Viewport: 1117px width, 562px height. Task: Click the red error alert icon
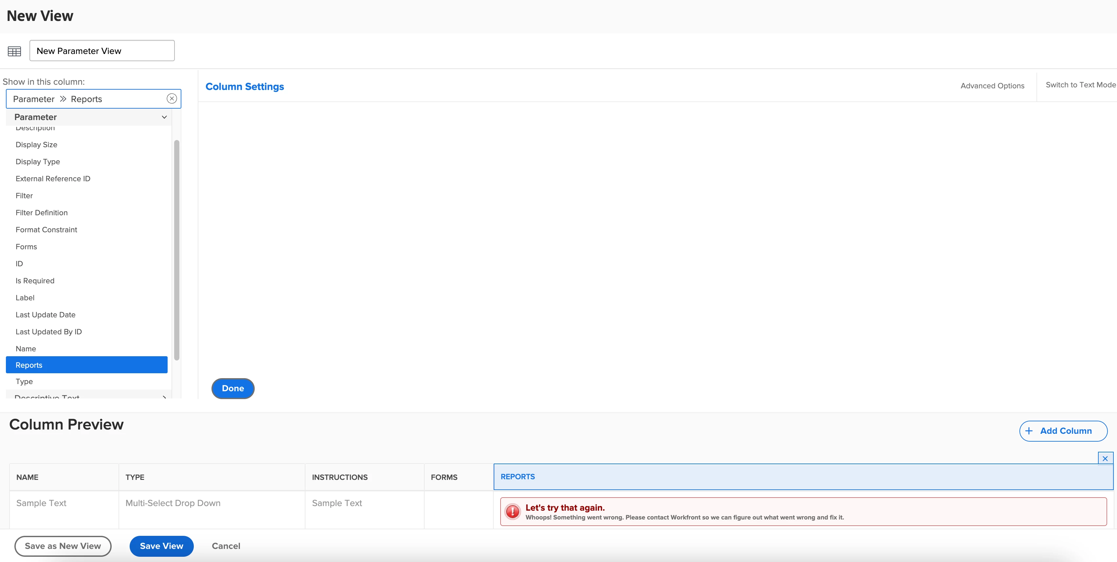click(513, 511)
